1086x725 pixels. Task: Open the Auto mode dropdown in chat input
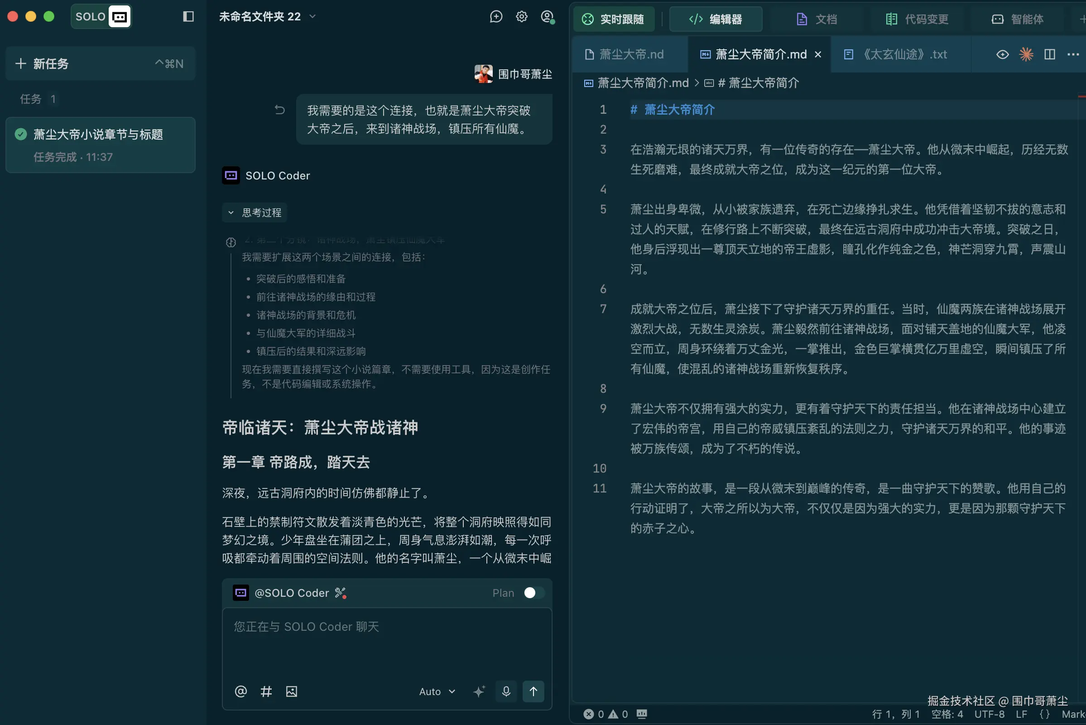click(436, 691)
